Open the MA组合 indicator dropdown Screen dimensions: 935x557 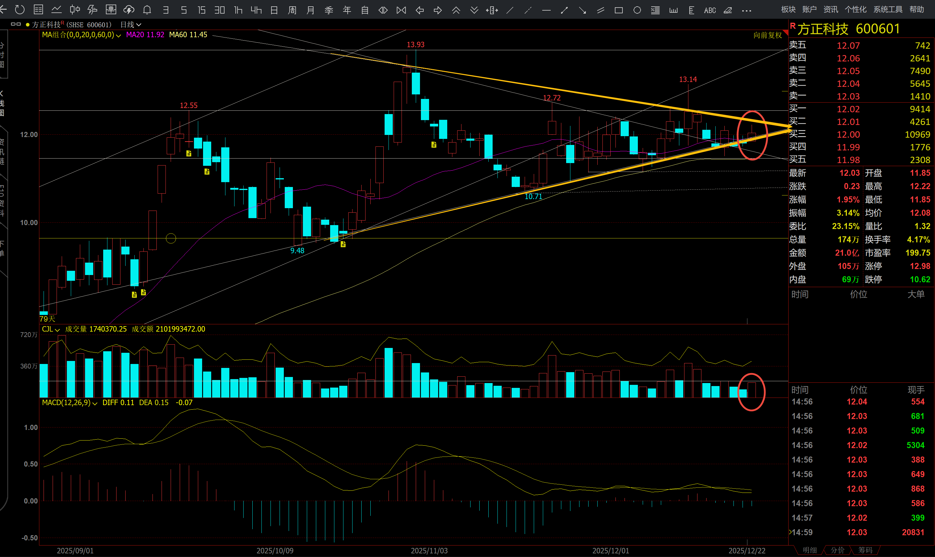pos(119,35)
